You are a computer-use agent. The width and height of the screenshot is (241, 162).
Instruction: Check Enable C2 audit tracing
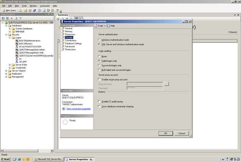pyautogui.click(x=99, y=101)
